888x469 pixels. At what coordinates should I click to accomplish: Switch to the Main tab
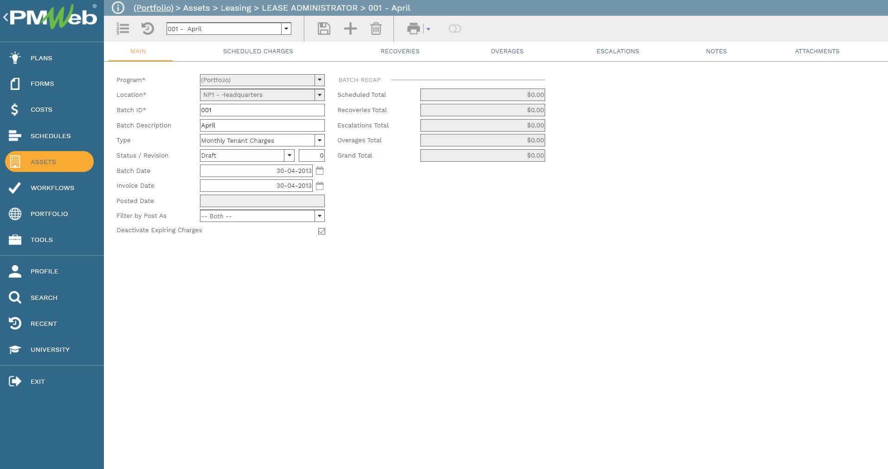[x=138, y=51]
